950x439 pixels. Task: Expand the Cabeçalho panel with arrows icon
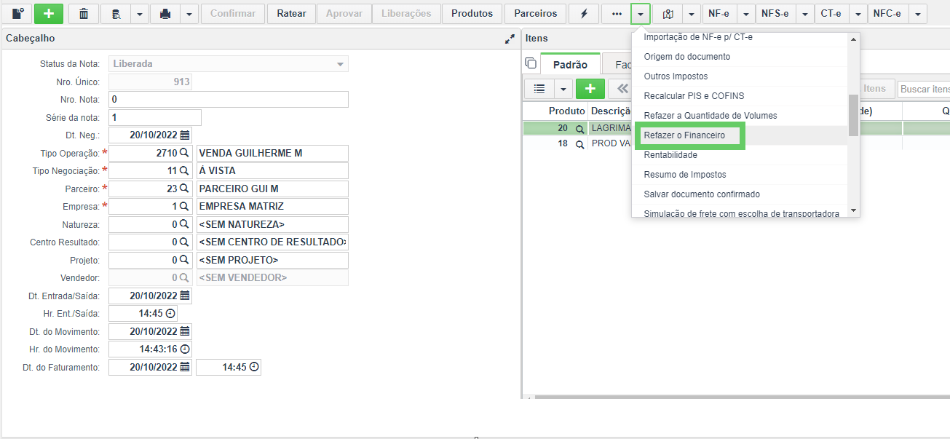coord(510,39)
